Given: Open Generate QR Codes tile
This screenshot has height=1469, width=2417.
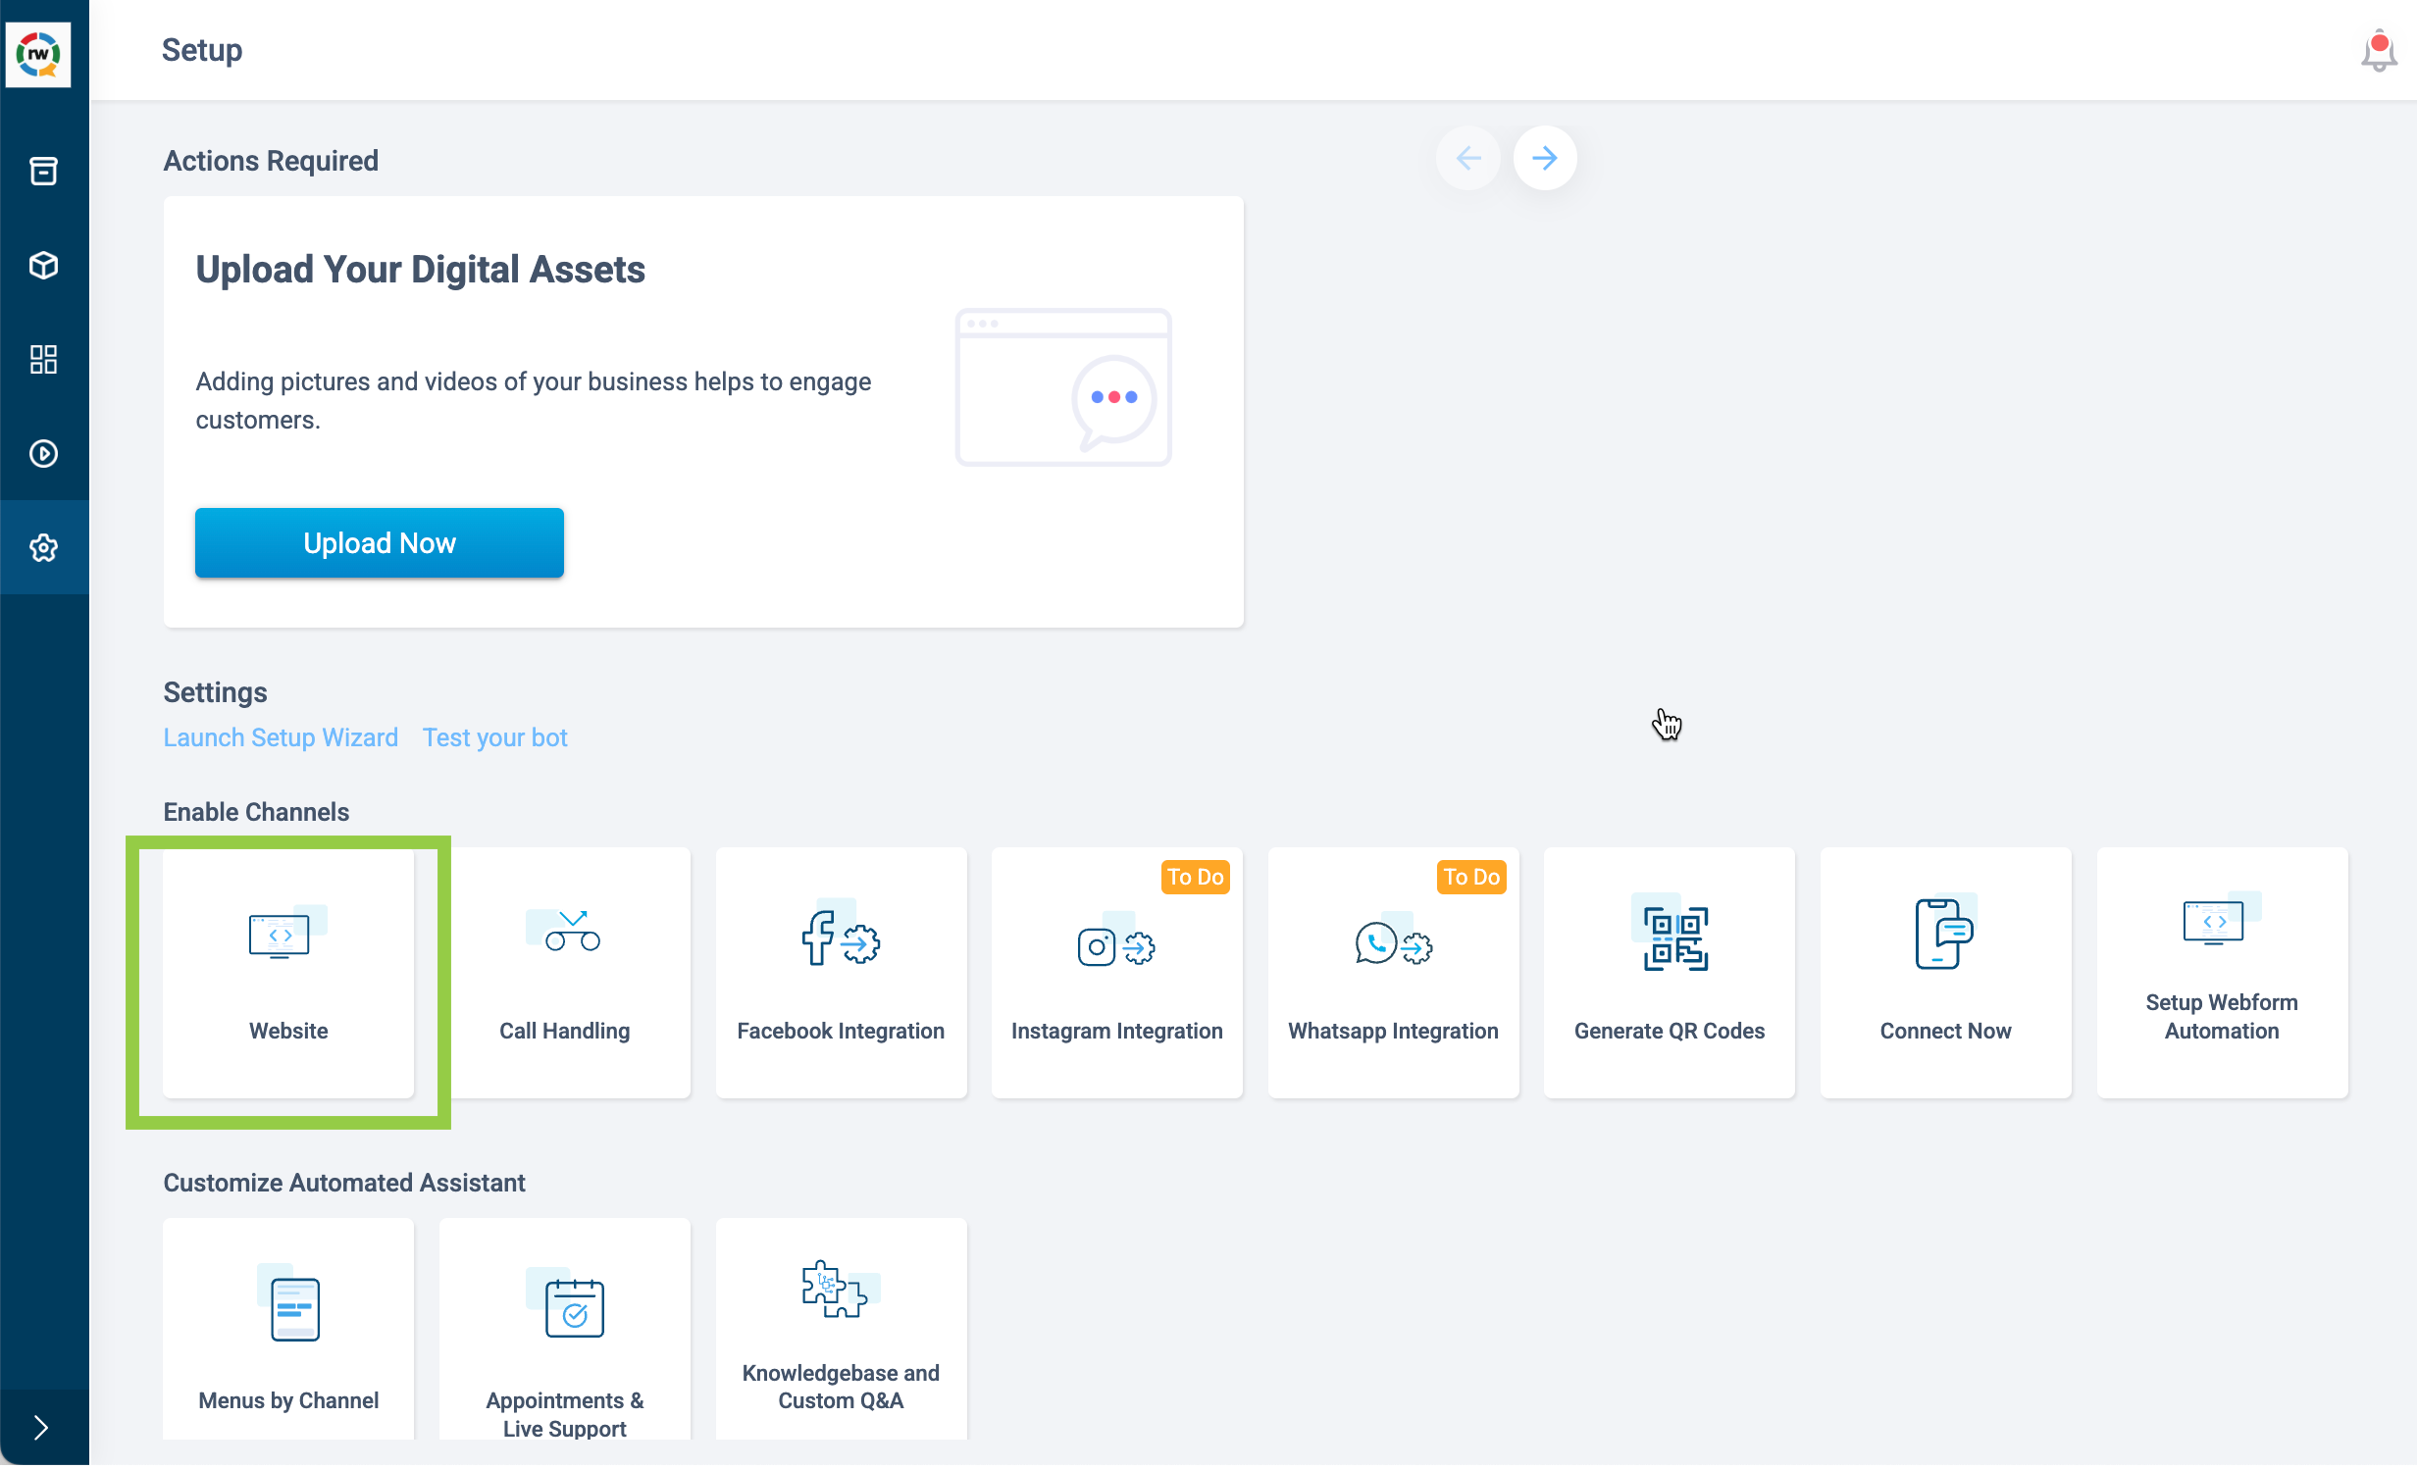Looking at the screenshot, I should pyautogui.click(x=1669, y=972).
